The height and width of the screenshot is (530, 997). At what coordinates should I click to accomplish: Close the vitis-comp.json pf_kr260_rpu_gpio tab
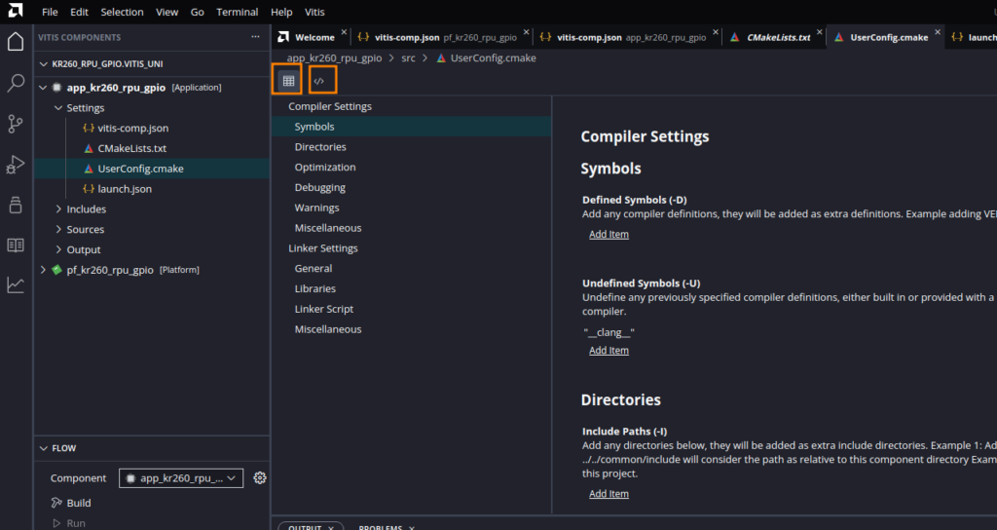tap(527, 32)
